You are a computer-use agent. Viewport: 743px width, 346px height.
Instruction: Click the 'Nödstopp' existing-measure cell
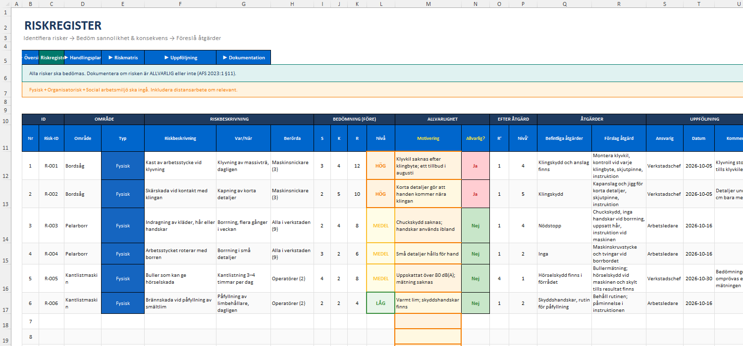[x=564, y=226]
